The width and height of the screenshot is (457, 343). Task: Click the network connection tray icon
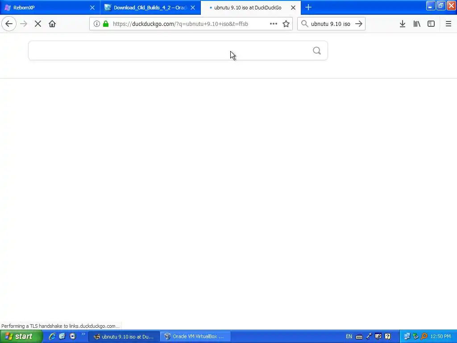(407, 336)
